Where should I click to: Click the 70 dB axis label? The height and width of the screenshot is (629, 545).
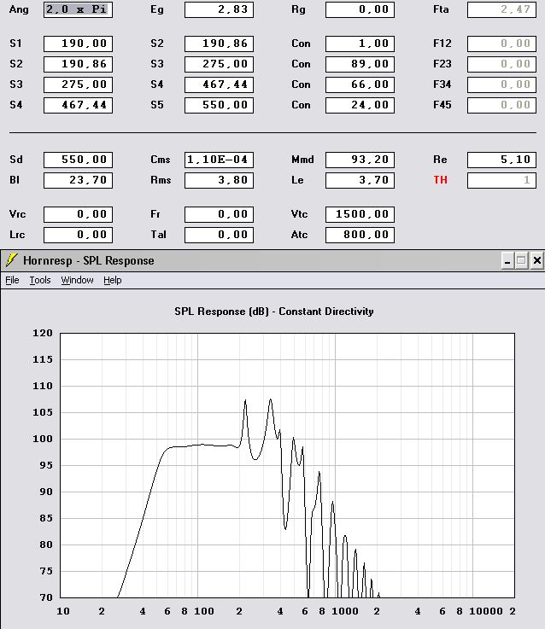(46, 597)
